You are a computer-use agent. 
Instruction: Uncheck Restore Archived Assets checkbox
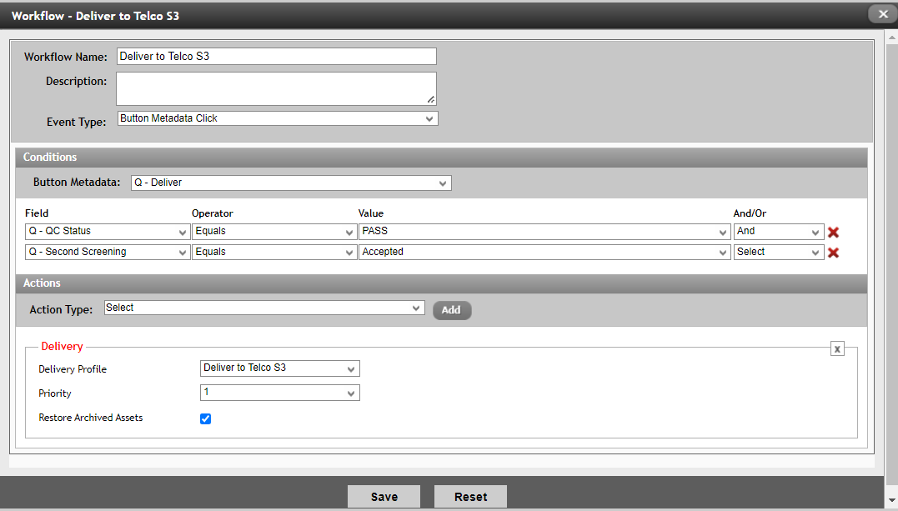[206, 418]
